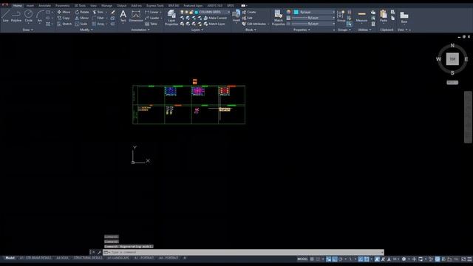Viewport: 473px width, 266px height.
Task: Click Make Current layer tool
Action: 215,18
